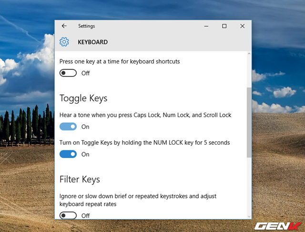The image size is (305, 232).
Task: Enable one key at a time for shortcuts
Action: [x=68, y=73]
